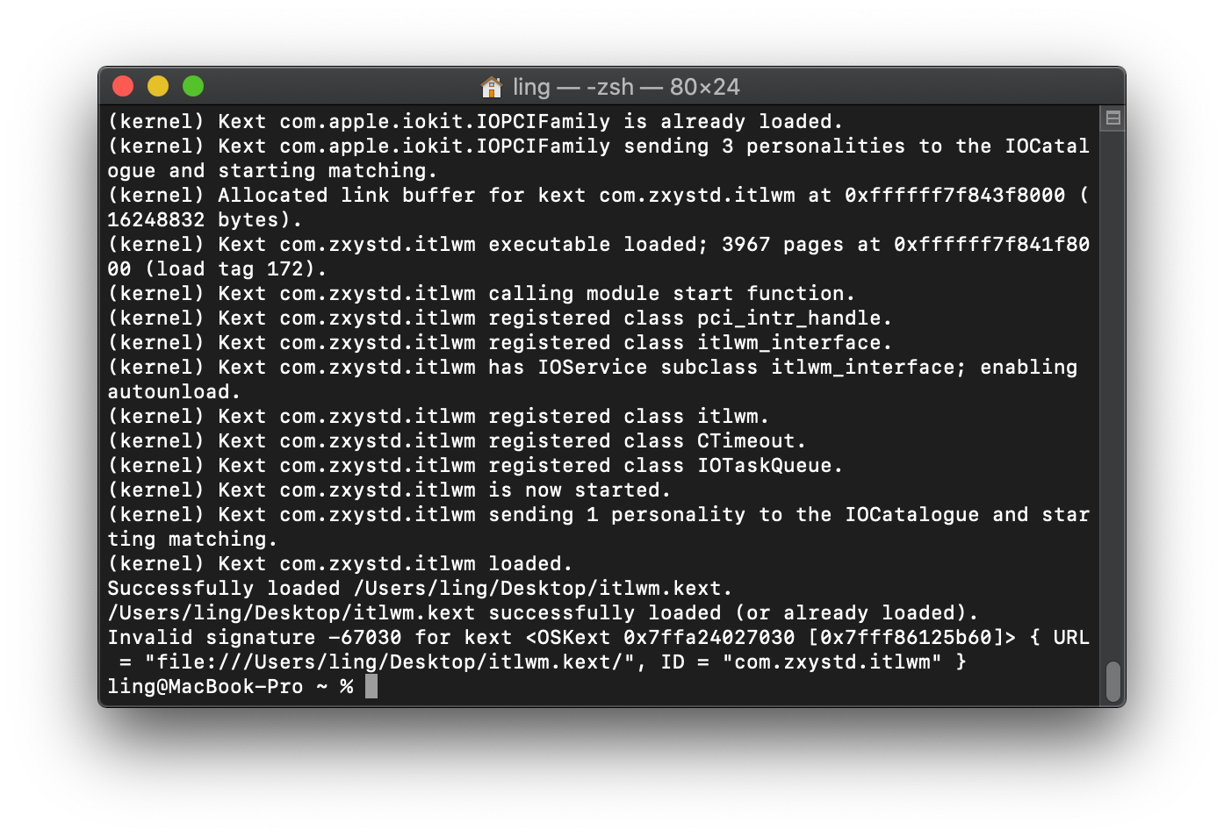Image resolution: width=1224 pixels, height=837 pixels.
Task: Click the load tag 172 text
Action: [228, 268]
